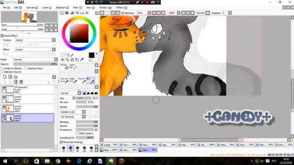Choose the Blur brush
The height and width of the screenshot is (165, 294).
pos(90,80)
